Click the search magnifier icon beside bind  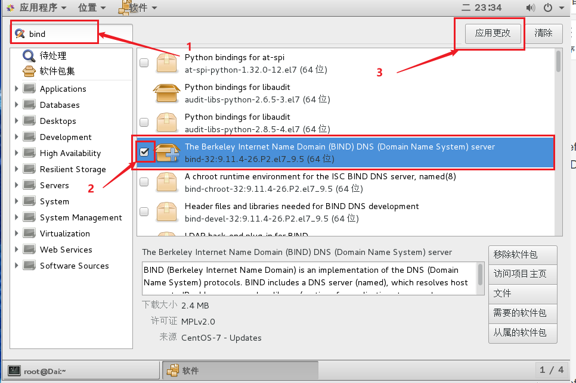(20, 33)
